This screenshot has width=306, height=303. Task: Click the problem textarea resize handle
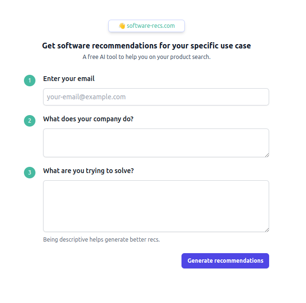coord(266,229)
